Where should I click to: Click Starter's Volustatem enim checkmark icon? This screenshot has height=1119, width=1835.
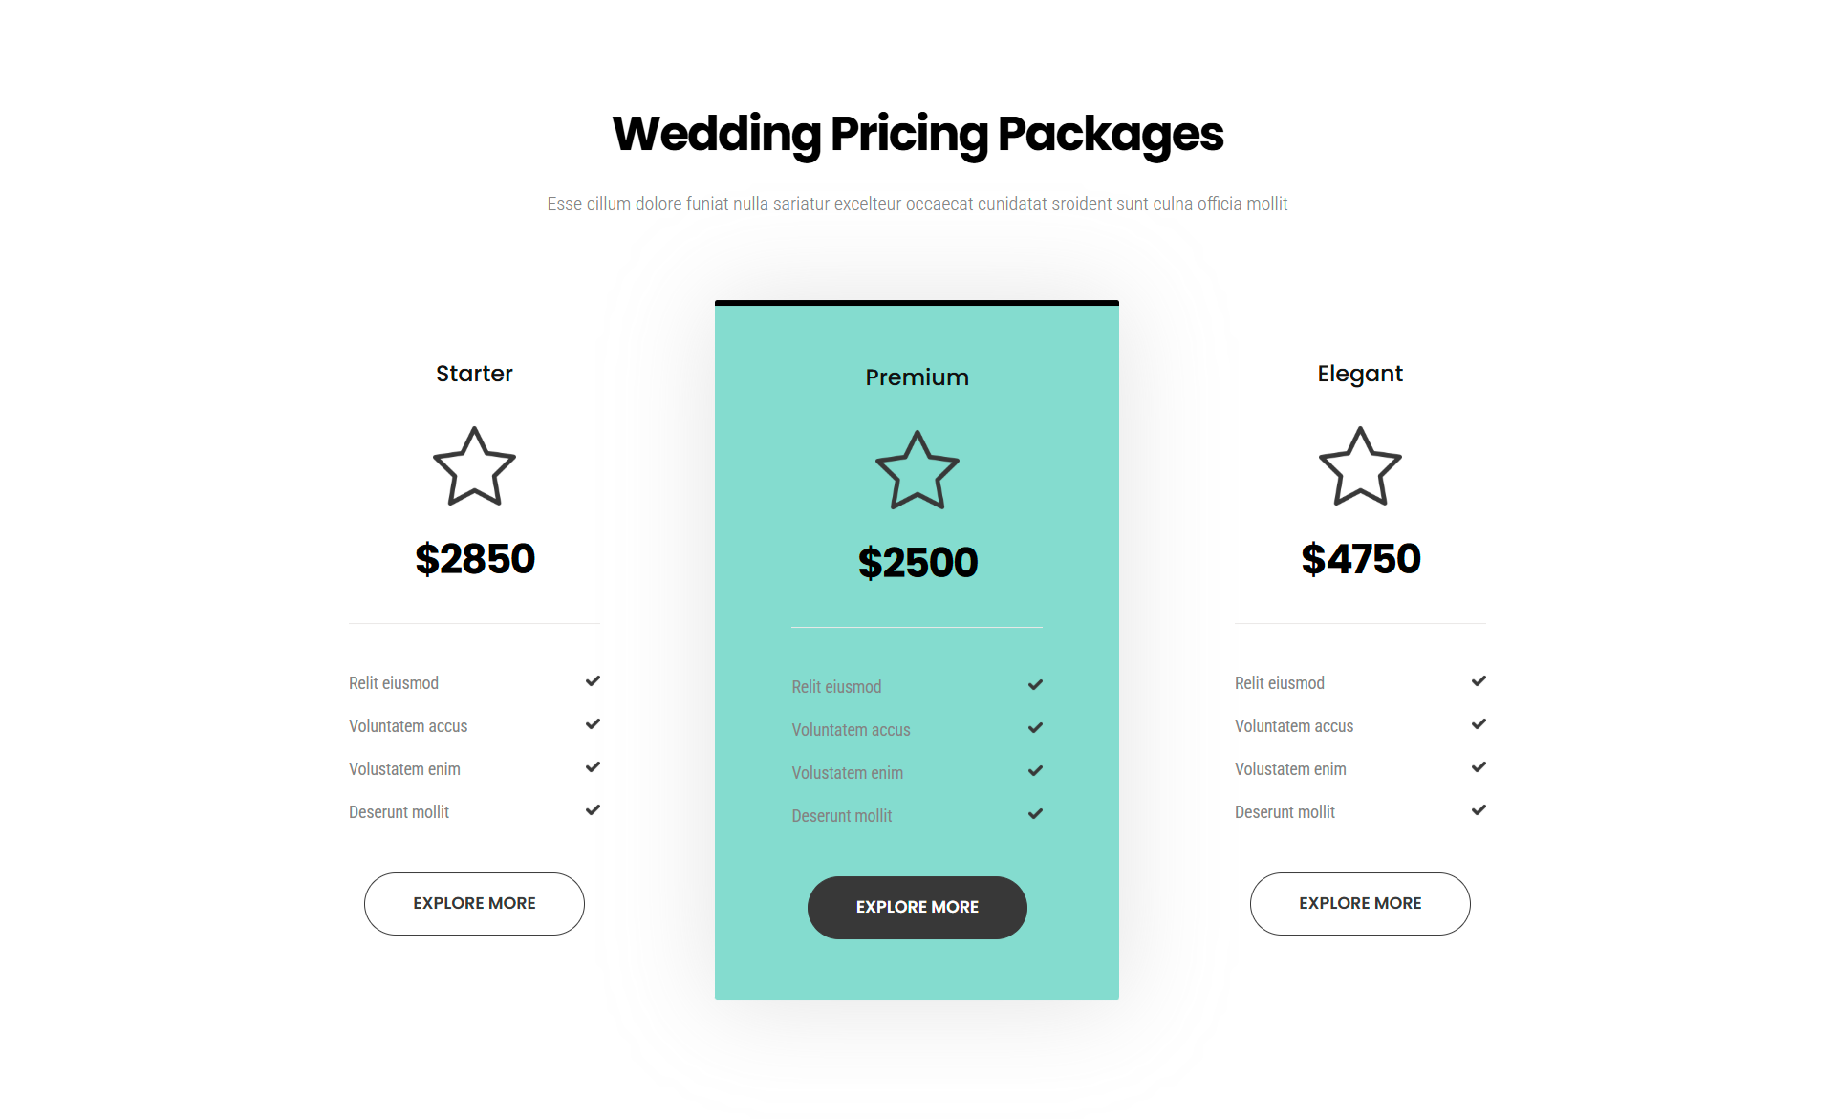coord(593,767)
